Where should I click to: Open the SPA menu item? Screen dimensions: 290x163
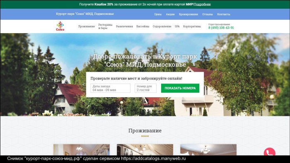click(x=177, y=26)
